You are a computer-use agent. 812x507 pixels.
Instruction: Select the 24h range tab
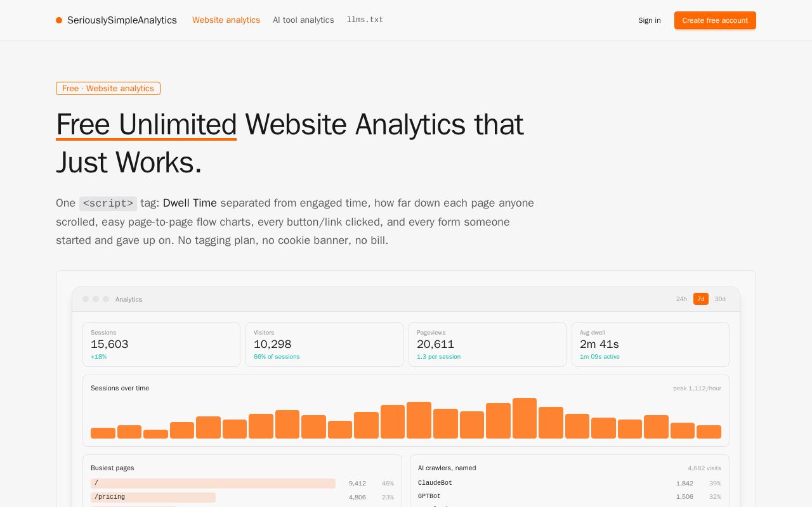pyautogui.click(x=681, y=299)
